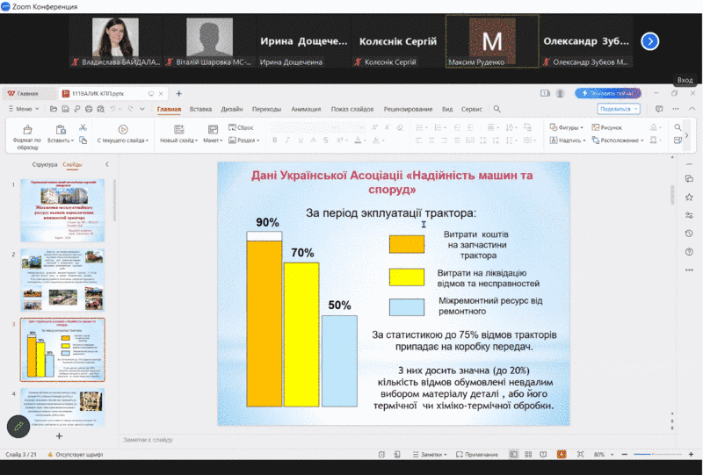Click the Copy icon below the scissors
This screenshot has width=703, height=475.
83,140
